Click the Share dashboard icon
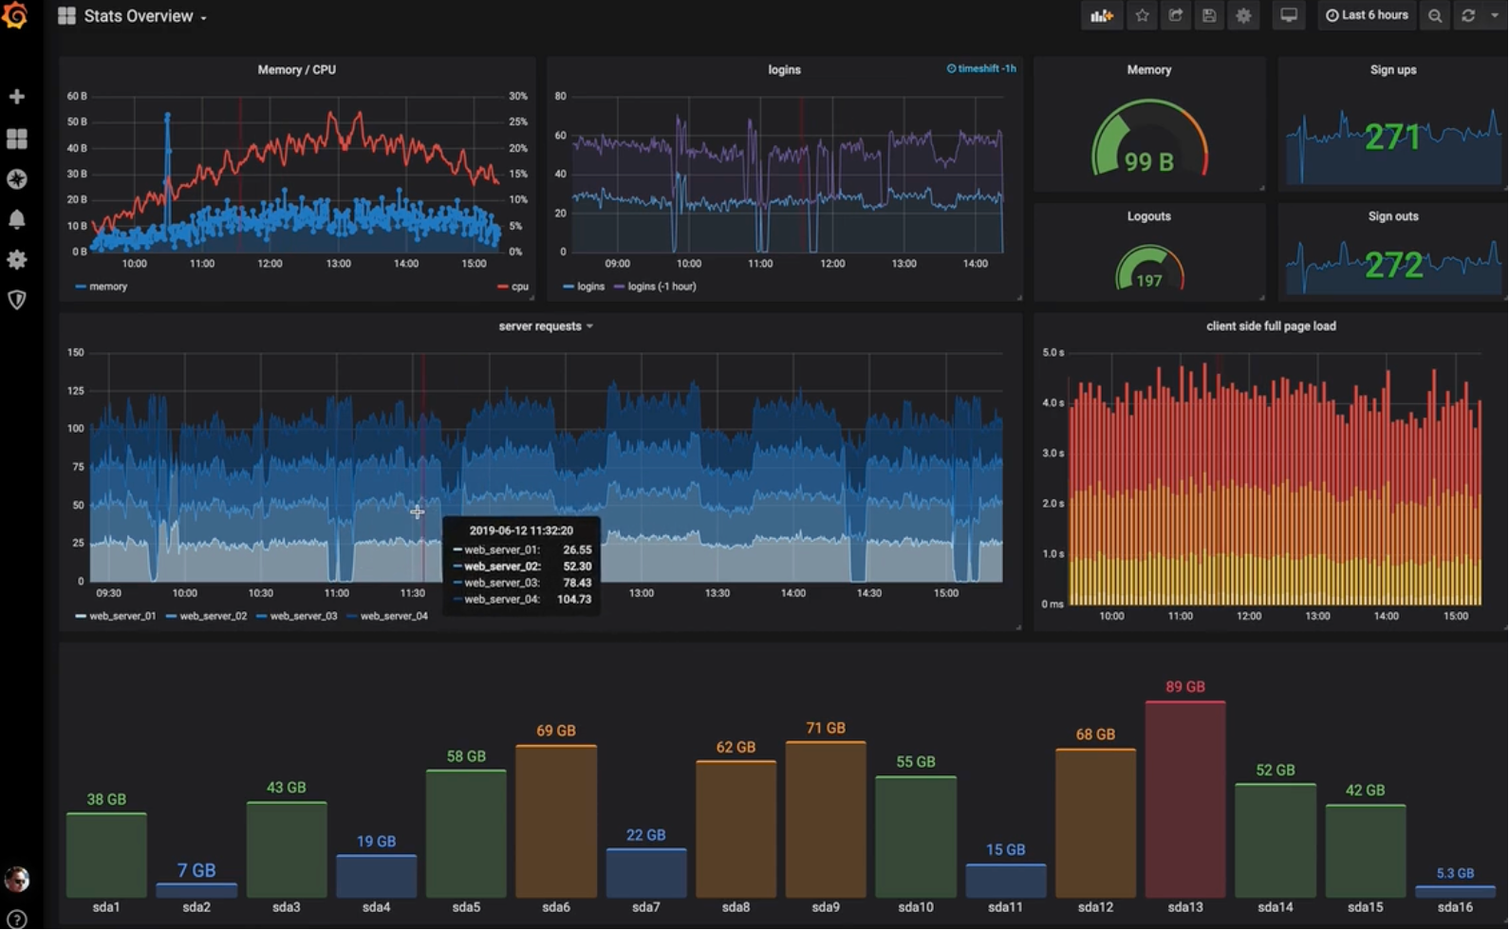The image size is (1509, 930). (1175, 16)
